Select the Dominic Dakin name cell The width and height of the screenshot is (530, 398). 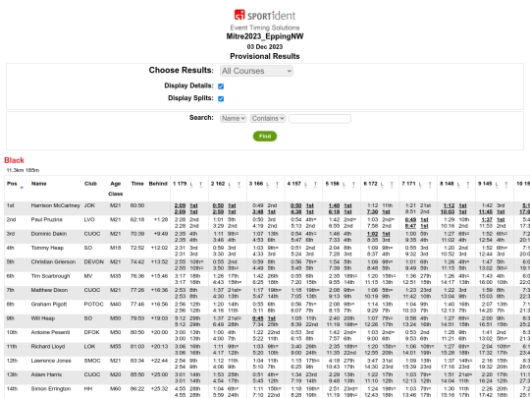point(49,234)
